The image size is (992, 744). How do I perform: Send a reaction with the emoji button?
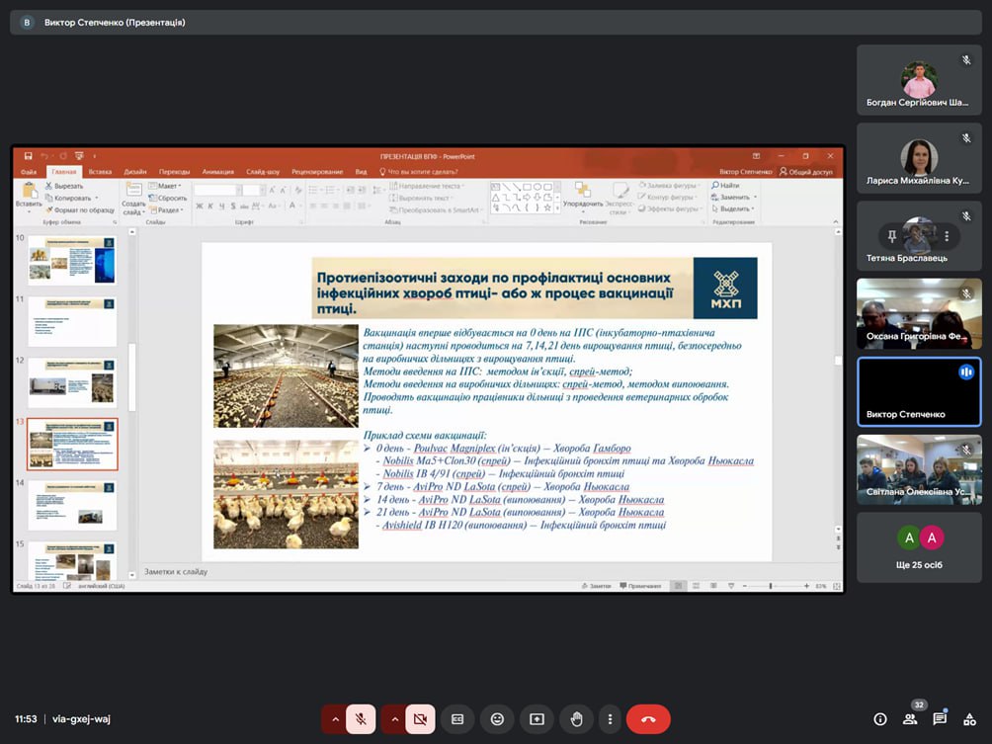click(497, 719)
